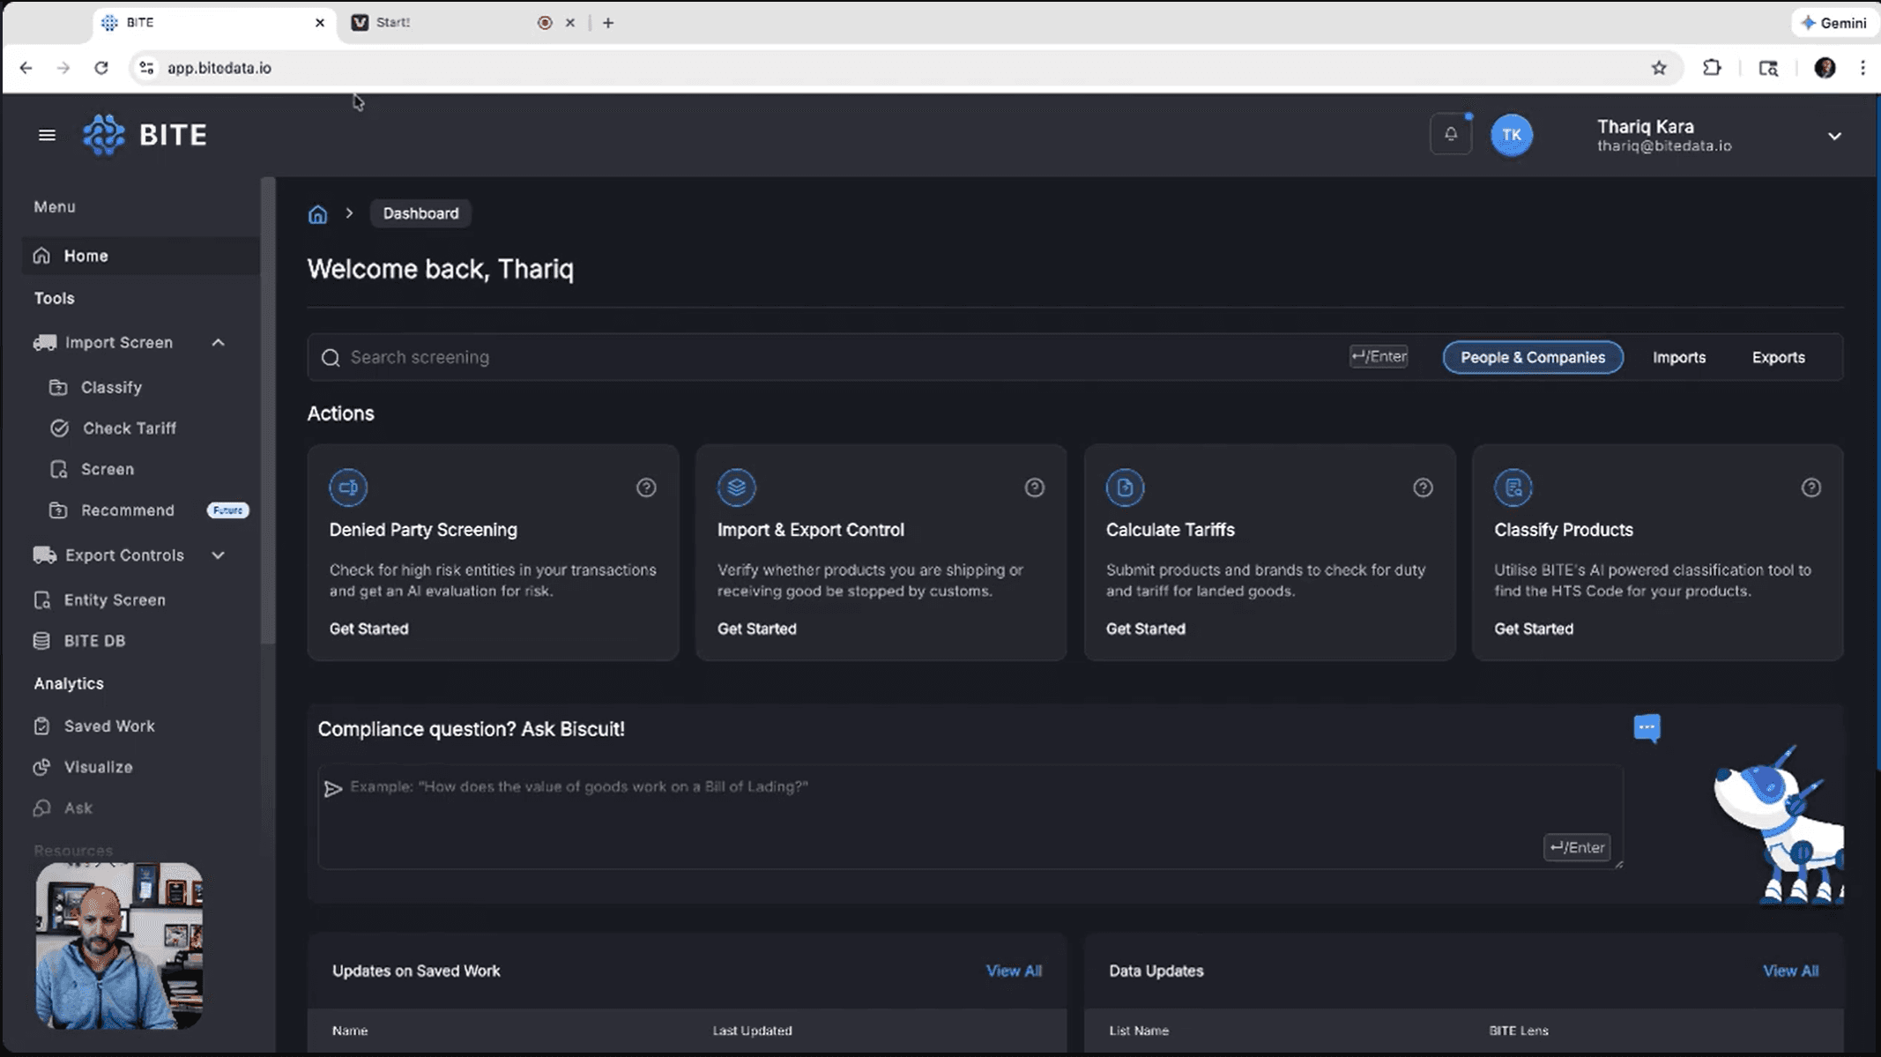Select the Exports screening filter
Viewport: 1881px width, 1057px height.
click(1779, 357)
